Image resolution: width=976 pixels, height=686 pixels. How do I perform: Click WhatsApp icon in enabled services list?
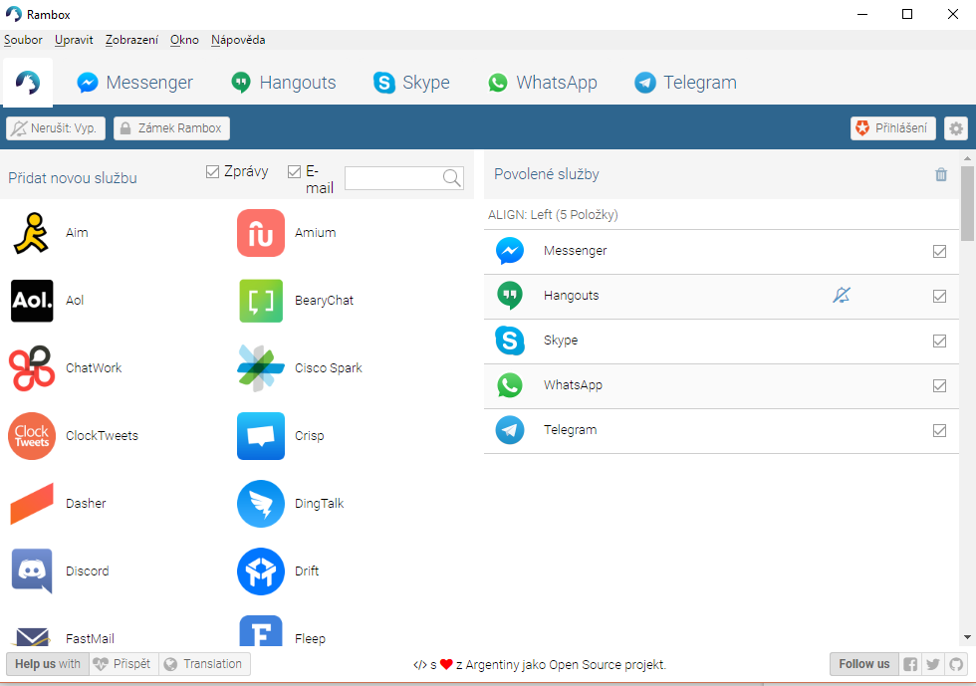tap(510, 385)
